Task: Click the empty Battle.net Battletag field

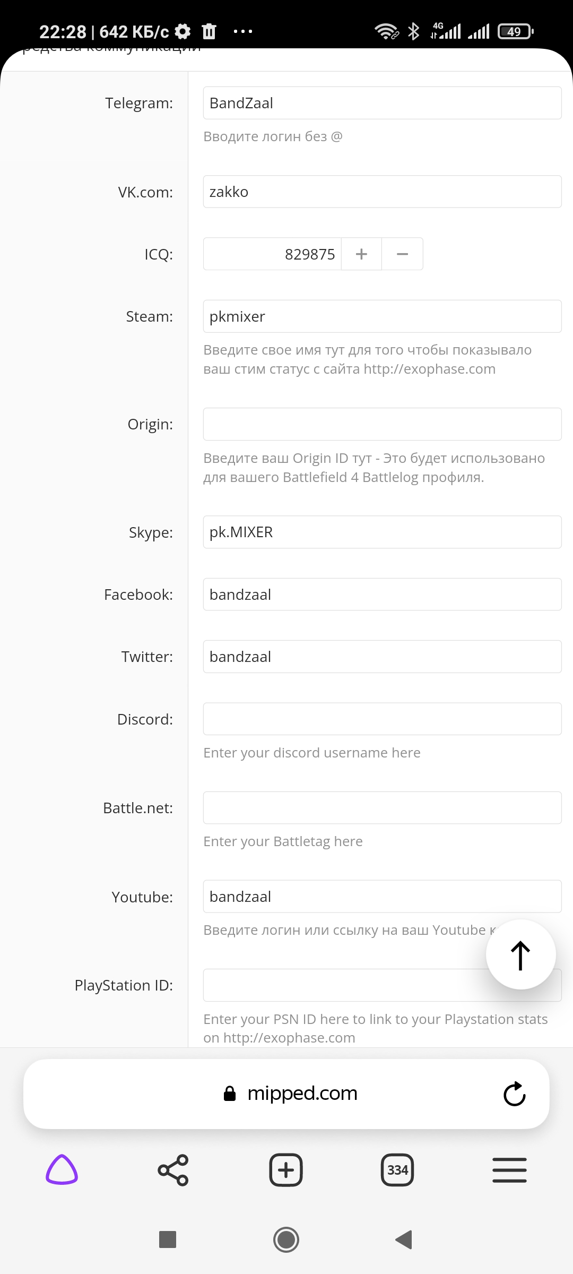Action: click(382, 808)
